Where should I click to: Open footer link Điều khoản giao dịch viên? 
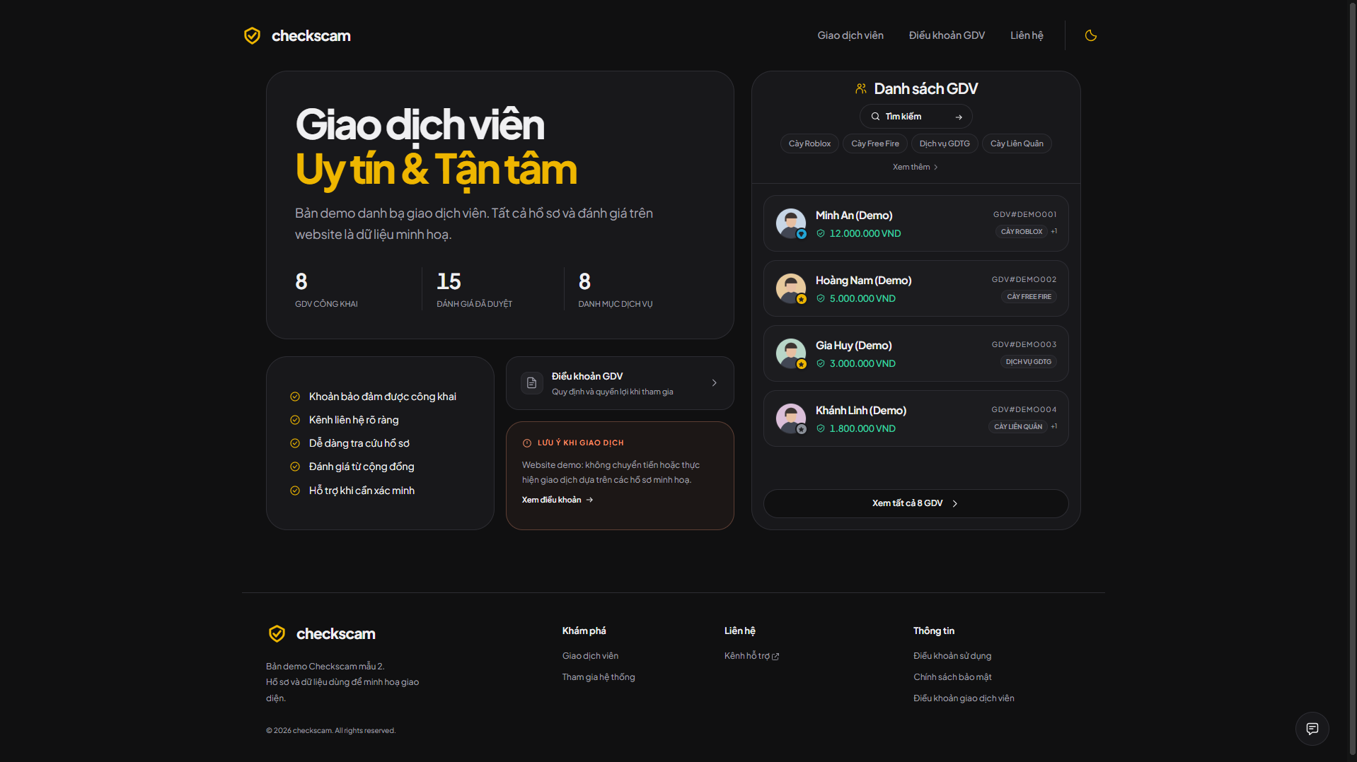pos(964,698)
